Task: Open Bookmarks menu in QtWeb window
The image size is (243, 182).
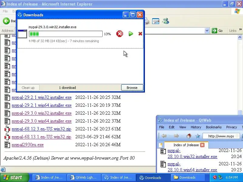Action: [x=214, y=127]
